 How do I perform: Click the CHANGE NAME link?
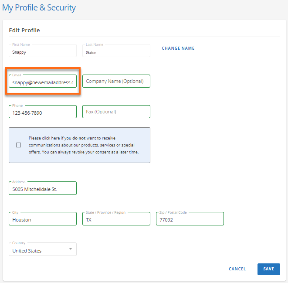[x=178, y=48]
